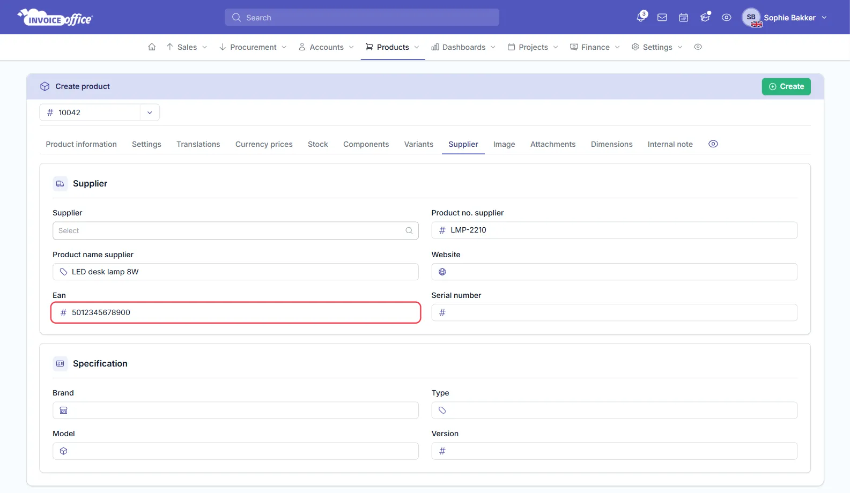Toggle the eye icon in purple header
The image size is (850, 493).
(727, 18)
